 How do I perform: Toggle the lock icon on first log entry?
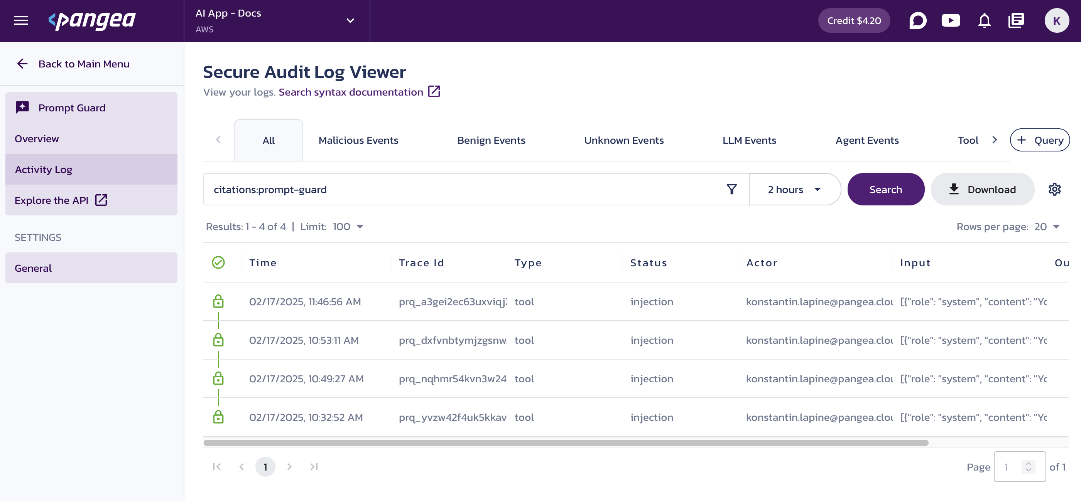[x=218, y=301]
